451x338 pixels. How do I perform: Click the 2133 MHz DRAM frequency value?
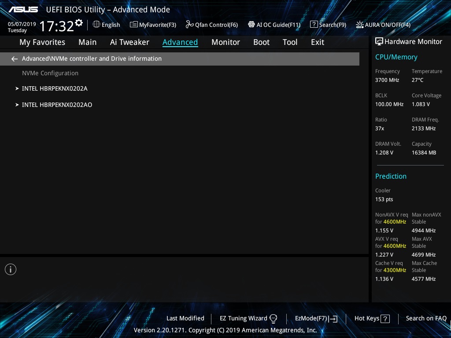click(423, 129)
